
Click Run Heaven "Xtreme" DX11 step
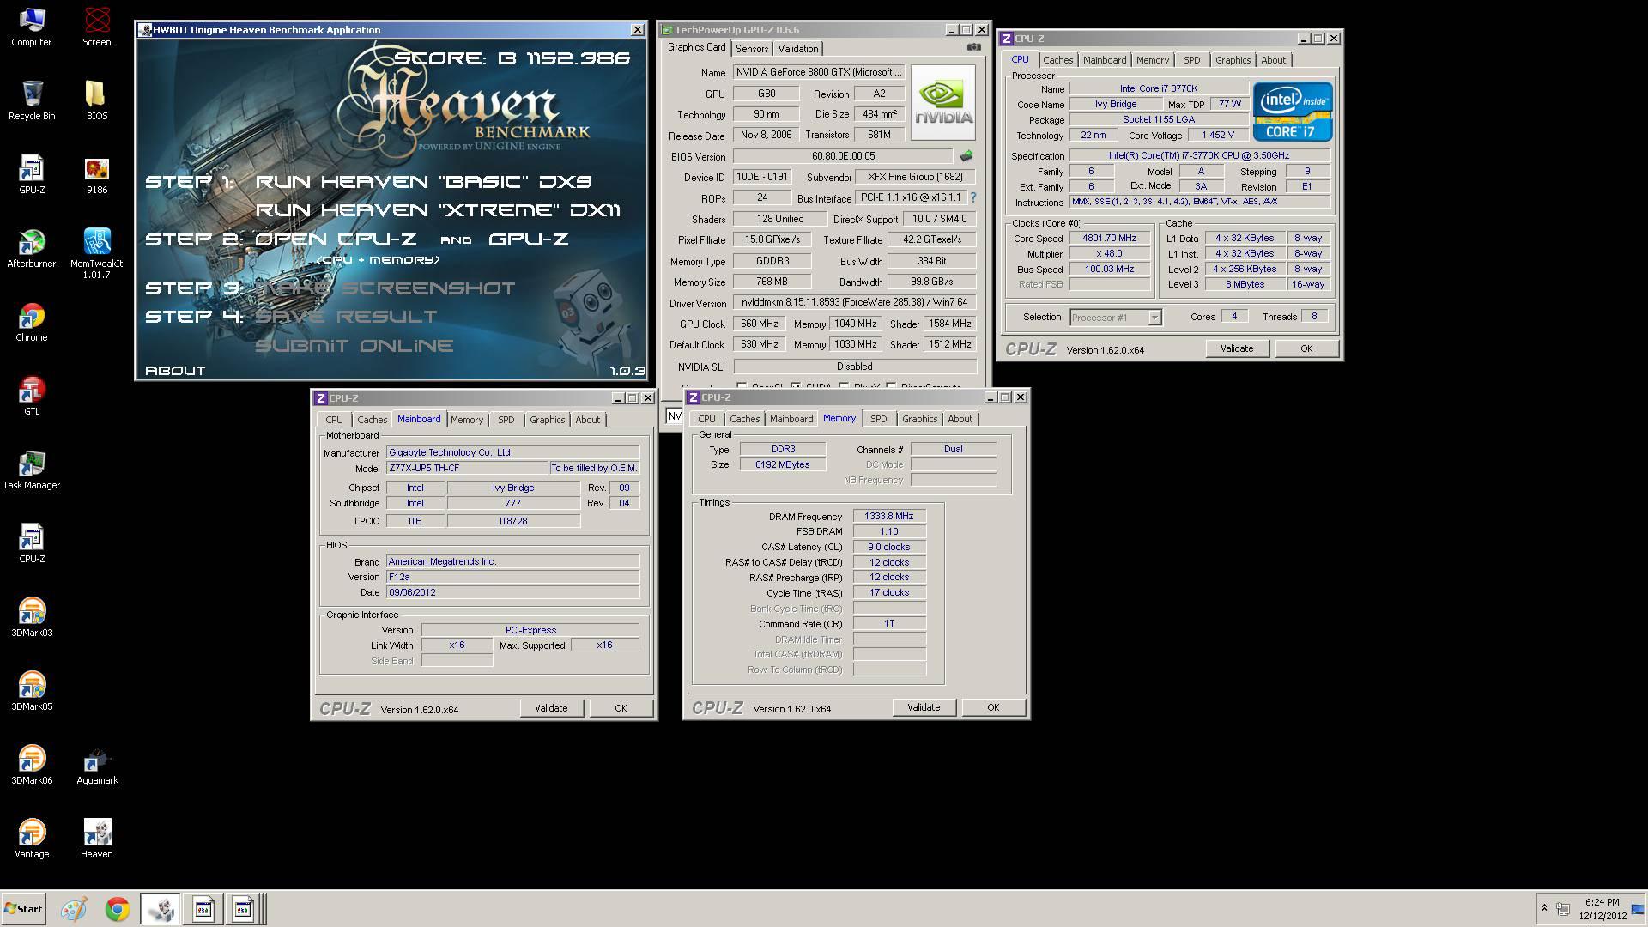(438, 210)
